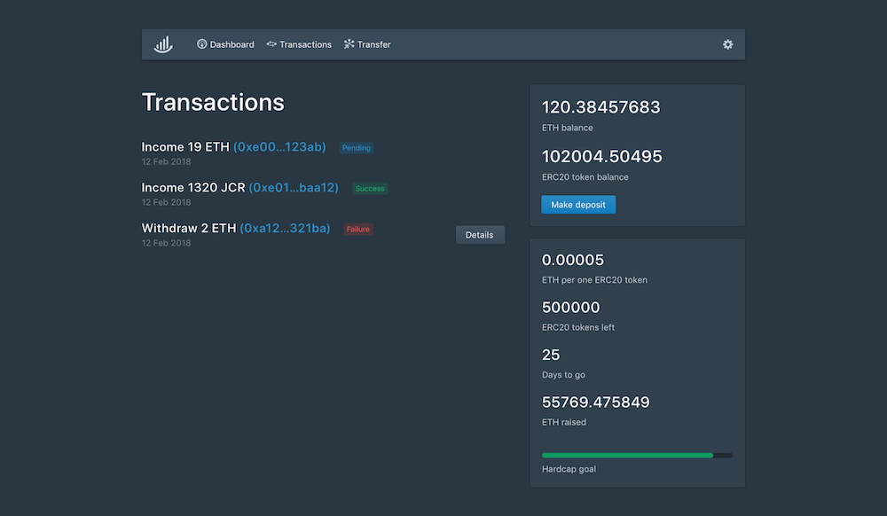Click the Success status badge
887x516 pixels.
370,189
